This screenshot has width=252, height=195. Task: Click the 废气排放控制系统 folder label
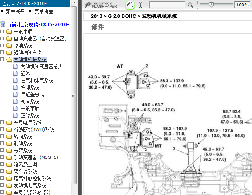click(x=32, y=178)
